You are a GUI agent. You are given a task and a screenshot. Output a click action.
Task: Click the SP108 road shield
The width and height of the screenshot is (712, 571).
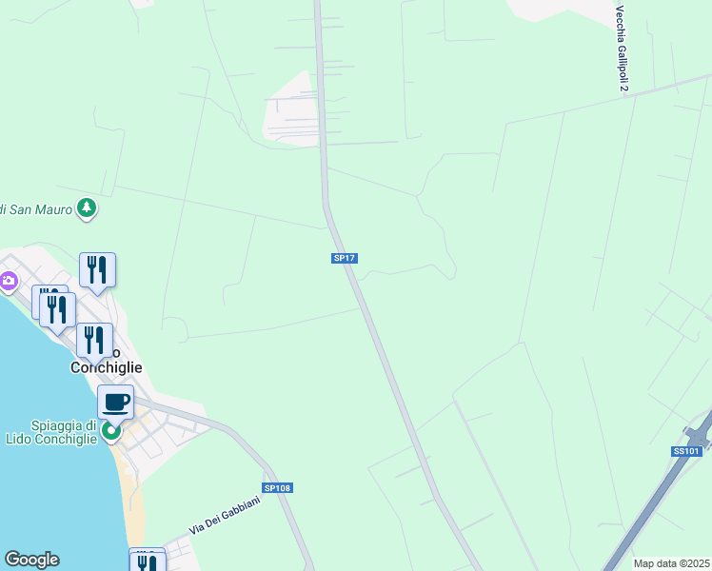pyautogui.click(x=277, y=488)
